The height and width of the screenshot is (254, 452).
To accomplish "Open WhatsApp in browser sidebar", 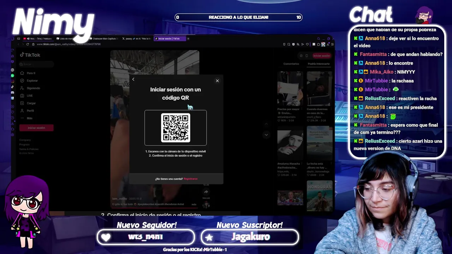I will 13,75.
